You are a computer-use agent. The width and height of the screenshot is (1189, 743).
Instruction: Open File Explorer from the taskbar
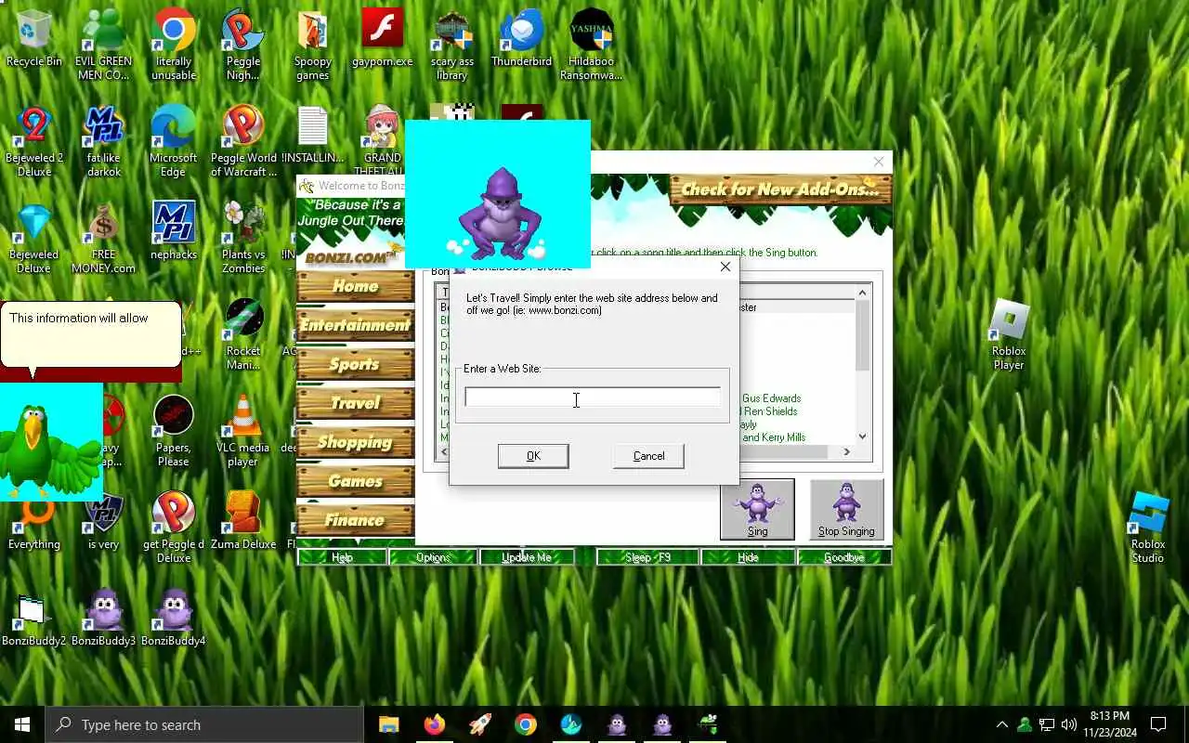[x=389, y=724]
